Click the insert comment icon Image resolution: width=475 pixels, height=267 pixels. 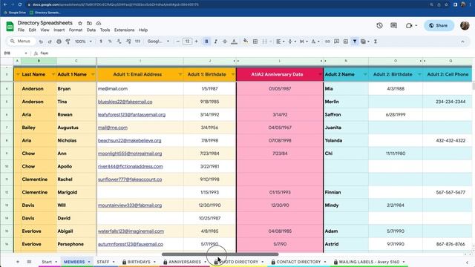tap(336, 42)
